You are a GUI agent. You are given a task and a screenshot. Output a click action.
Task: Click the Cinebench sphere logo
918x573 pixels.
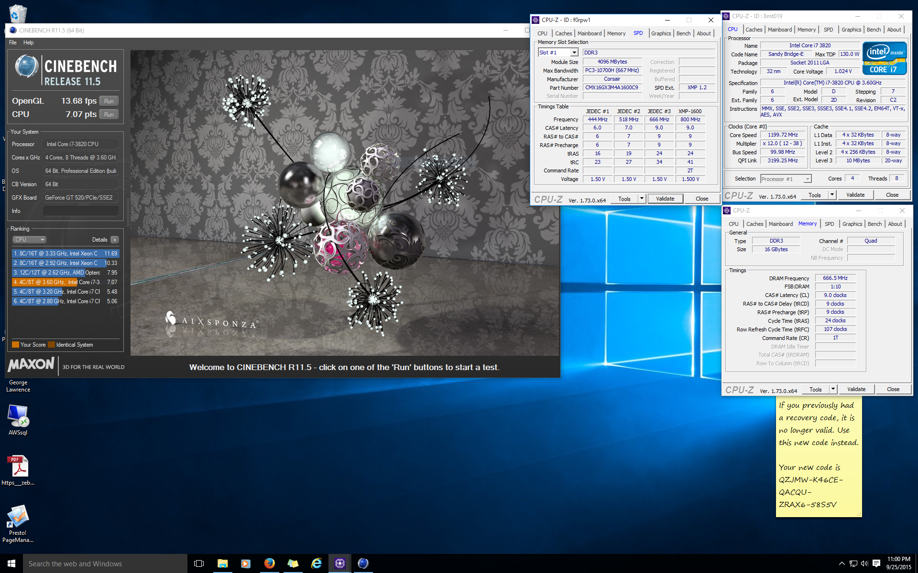27,66
